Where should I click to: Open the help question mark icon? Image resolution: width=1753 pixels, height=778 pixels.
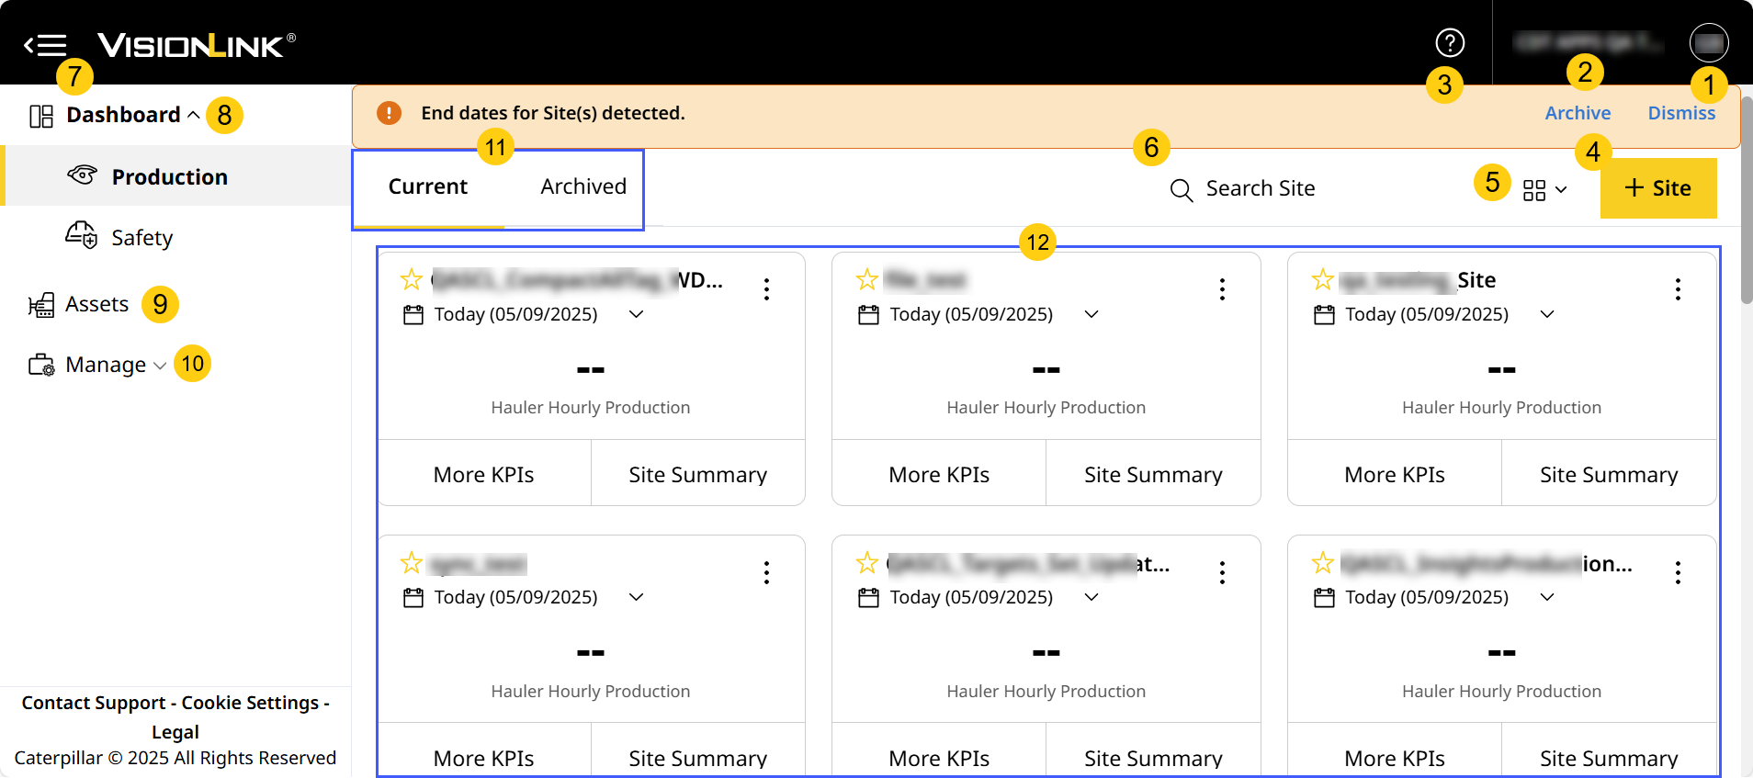point(1450,42)
